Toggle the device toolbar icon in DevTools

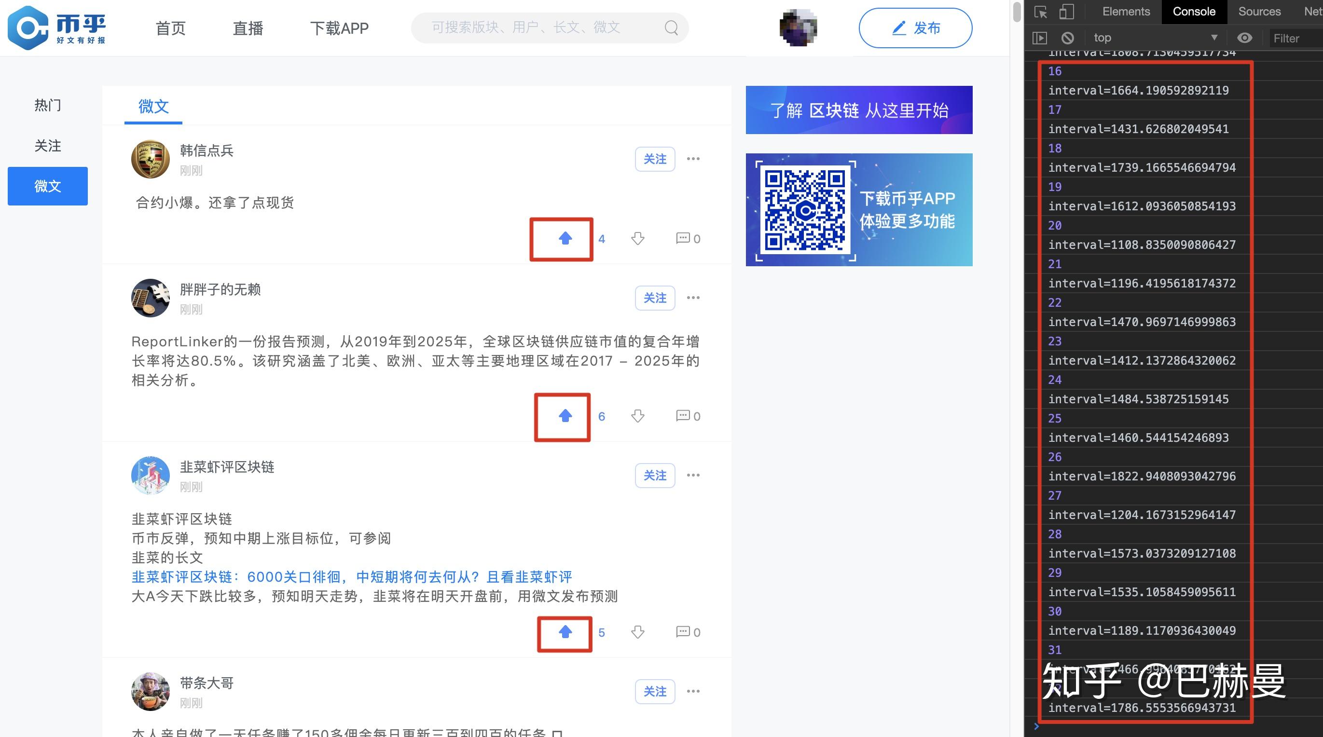click(x=1066, y=12)
